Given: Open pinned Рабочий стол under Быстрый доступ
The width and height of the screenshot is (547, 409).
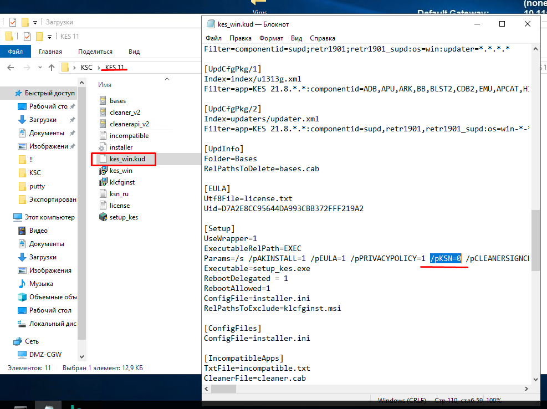Looking at the screenshot, I should pyautogui.click(x=48, y=106).
